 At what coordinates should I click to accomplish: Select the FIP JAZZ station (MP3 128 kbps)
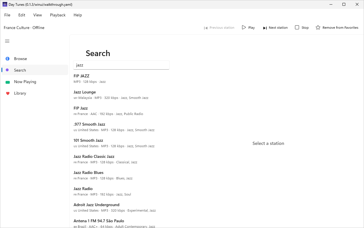pos(121,78)
